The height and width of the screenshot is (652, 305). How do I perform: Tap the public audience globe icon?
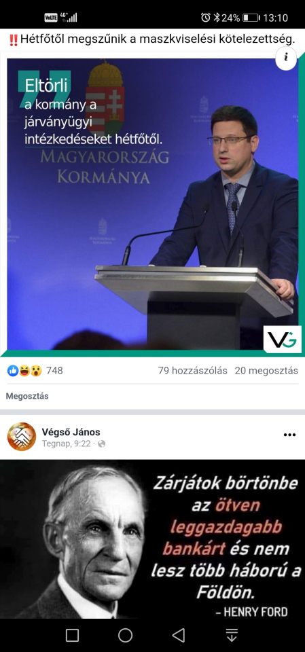click(x=101, y=444)
